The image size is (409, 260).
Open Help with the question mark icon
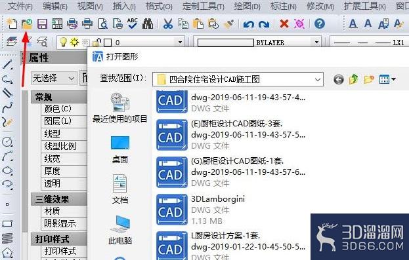[320, 24]
